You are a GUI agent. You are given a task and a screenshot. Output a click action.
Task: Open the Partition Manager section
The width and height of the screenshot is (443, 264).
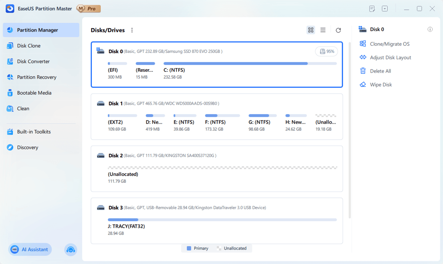tap(41, 30)
